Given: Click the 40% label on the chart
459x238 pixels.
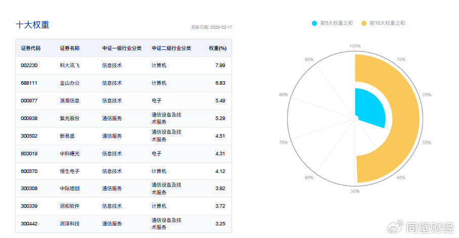Looking at the screenshot, I should [401, 177].
